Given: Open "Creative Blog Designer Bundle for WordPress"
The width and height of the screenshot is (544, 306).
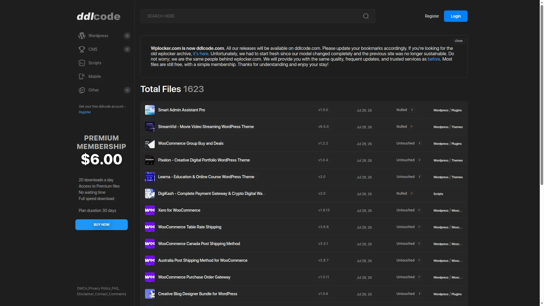Looking at the screenshot, I should [197, 294].
